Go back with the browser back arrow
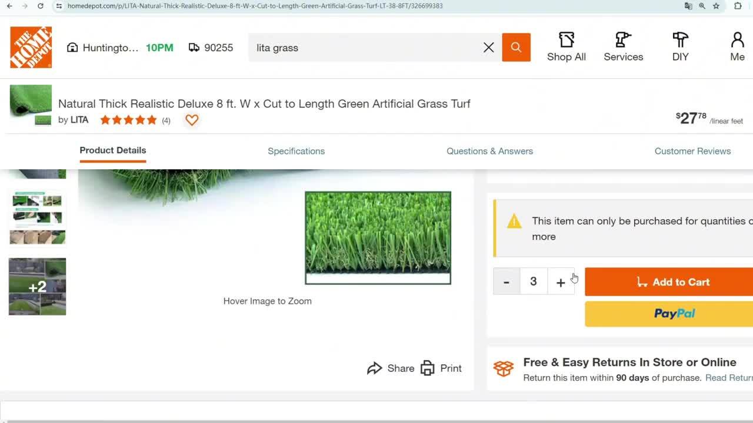This screenshot has height=423, width=753. (9, 6)
